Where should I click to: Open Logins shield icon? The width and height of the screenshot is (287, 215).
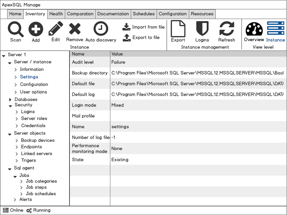202,28
